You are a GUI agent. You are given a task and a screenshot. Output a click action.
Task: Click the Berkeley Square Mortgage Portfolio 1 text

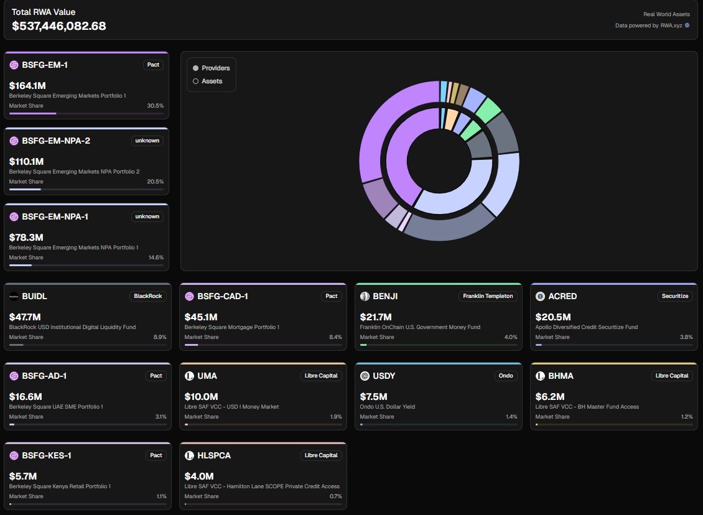[x=232, y=327]
